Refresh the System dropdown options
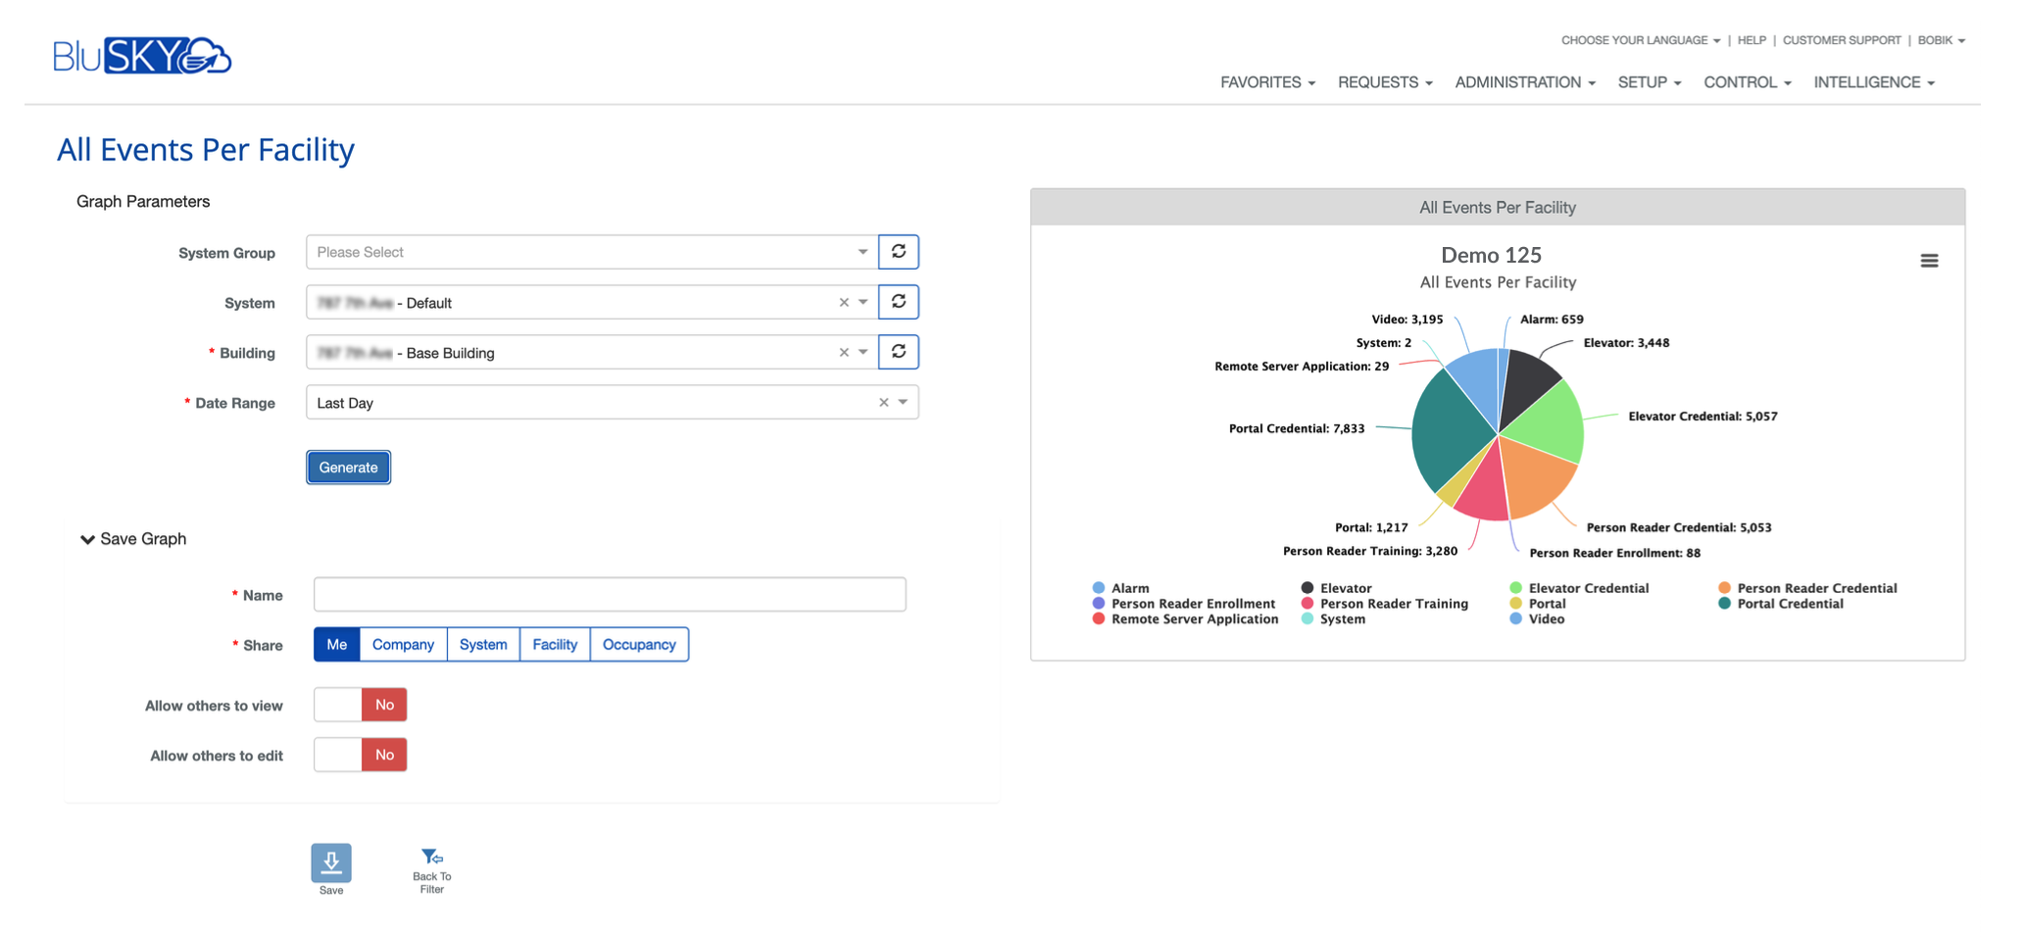Viewport: 2023px width, 937px height. coord(898,302)
